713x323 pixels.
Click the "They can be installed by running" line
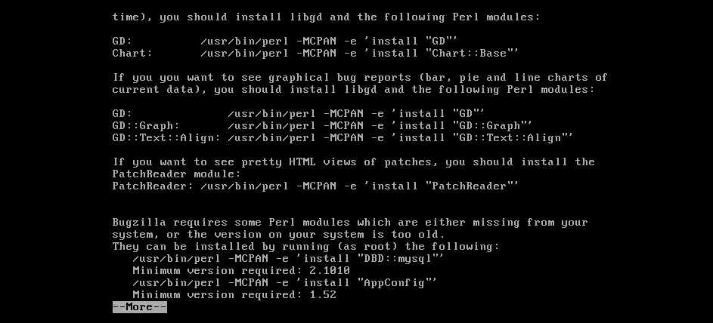coord(305,247)
